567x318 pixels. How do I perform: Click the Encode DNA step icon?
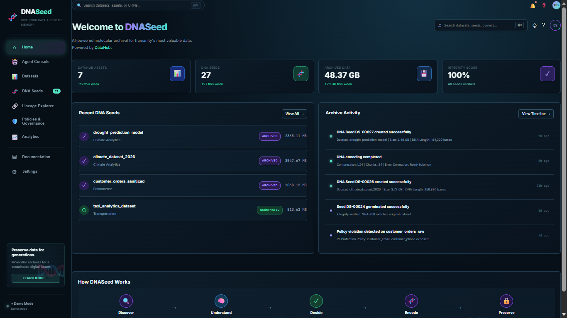[411, 301]
